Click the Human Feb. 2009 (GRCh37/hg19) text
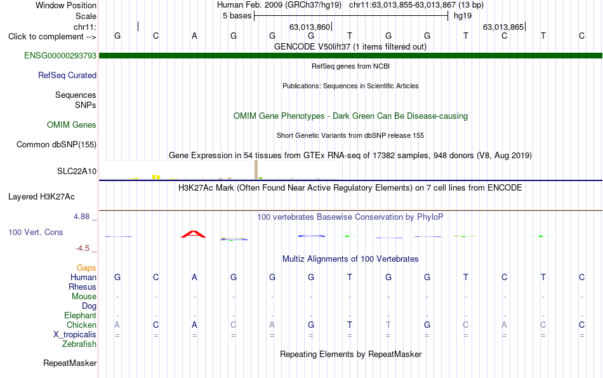Viewport: 603px width, 378px height. (279, 5)
